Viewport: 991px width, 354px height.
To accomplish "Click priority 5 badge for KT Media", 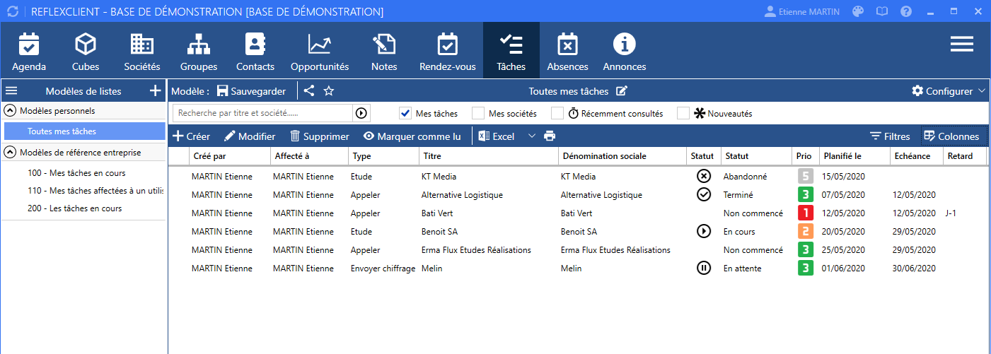I will (804, 176).
